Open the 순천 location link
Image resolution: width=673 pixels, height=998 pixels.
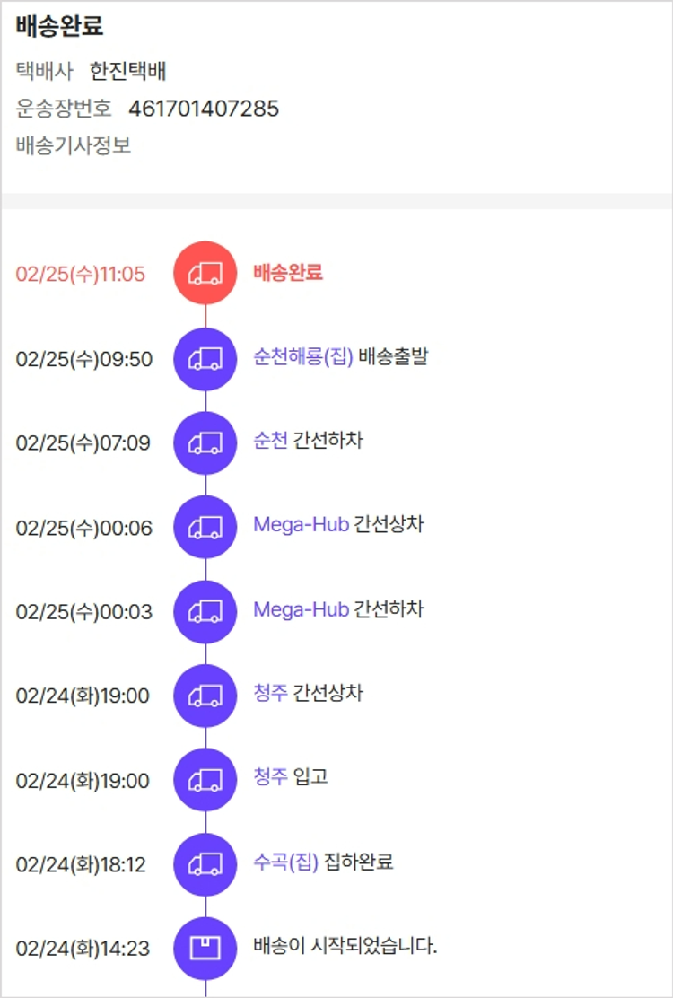[271, 441]
